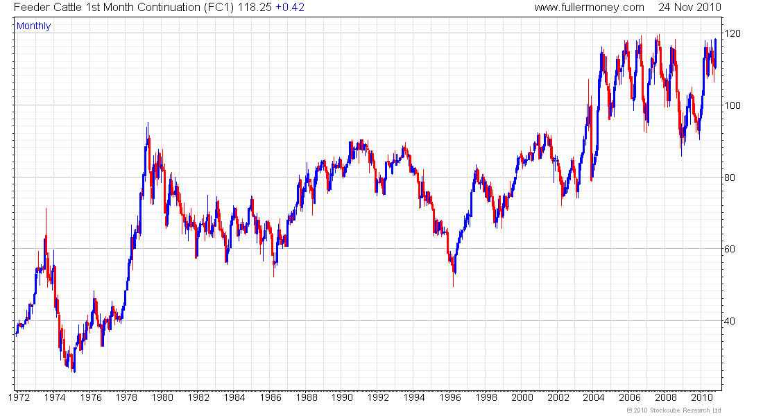
Task: Click the 40 price axis label
Action: pos(730,321)
